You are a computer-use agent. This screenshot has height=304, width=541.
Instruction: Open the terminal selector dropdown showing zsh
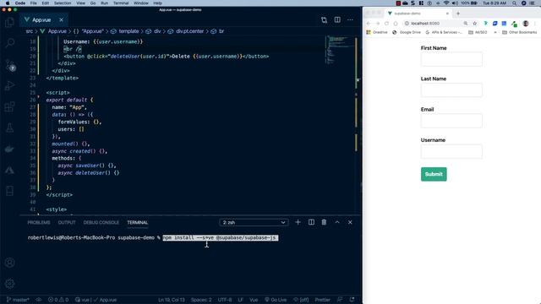254,223
